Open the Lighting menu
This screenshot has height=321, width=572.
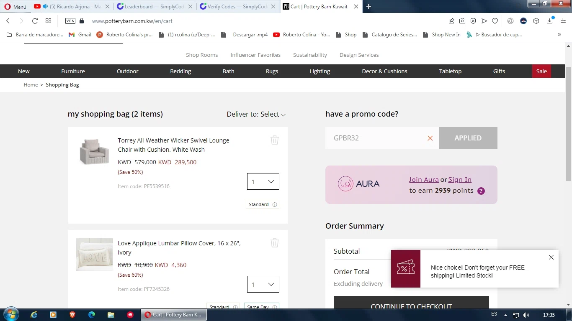coord(320,71)
